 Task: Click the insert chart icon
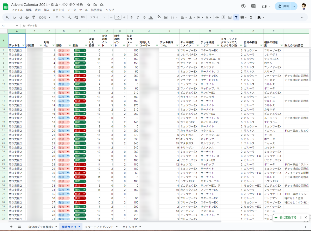pyautogui.click(x=230, y=17)
